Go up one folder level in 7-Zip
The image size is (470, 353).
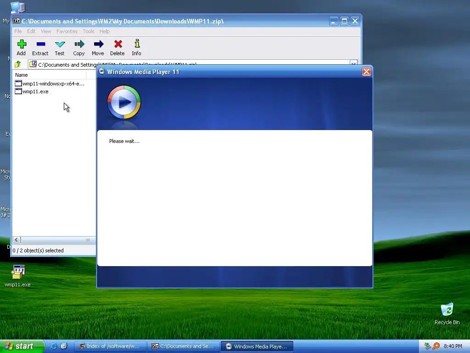click(x=18, y=64)
